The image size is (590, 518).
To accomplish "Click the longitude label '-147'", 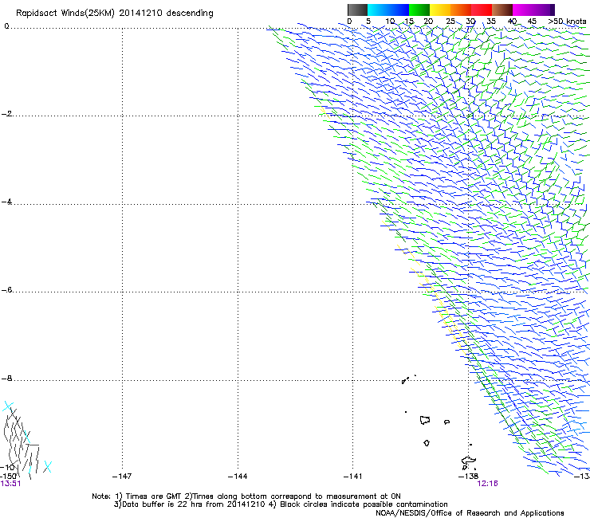I will pyautogui.click(x=122, y=477).
